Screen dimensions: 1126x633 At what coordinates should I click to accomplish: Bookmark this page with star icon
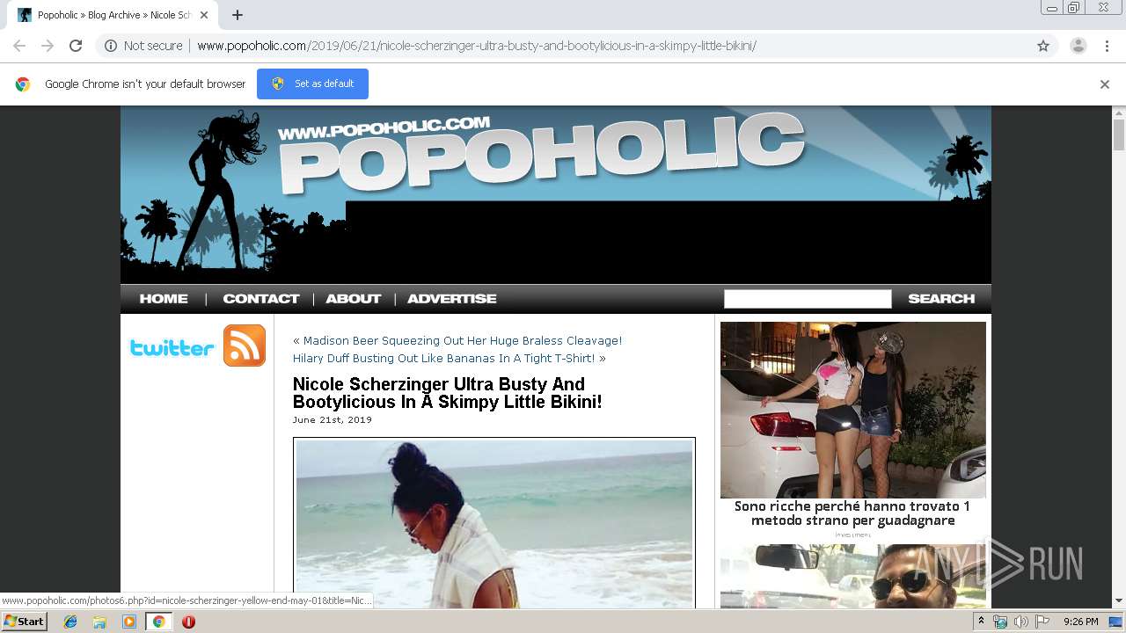click(x=1043, y=46)
